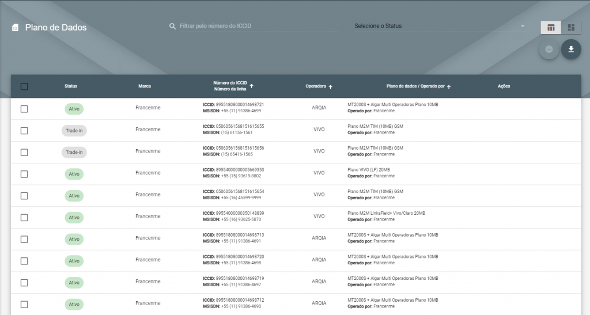Viewport: 590px width, 315px height.
Task: Click Plano de dados / Operado por header
Action: (415, 86)
